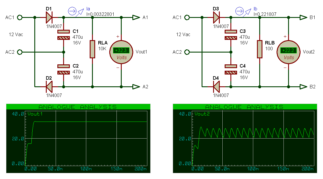Select capacitor C3 symbol
The height and width of the screenshot is (179, 323).
pyautogui.click(x=231, y=35)
